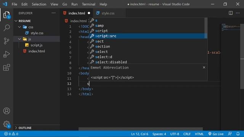Viewport: 244px width, 137px height.
Task: Close the Emmet Abbreviation details panel
Action: point(204,67)
